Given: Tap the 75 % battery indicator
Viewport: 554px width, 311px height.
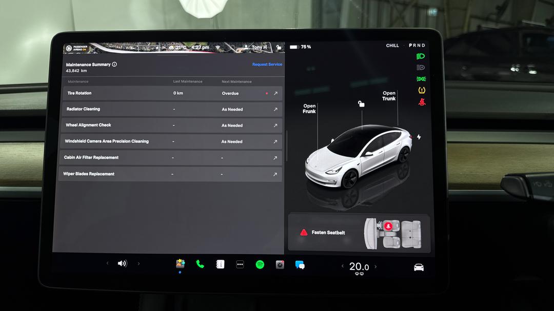Looking at the screenshot, I should (x=300, y=47).
